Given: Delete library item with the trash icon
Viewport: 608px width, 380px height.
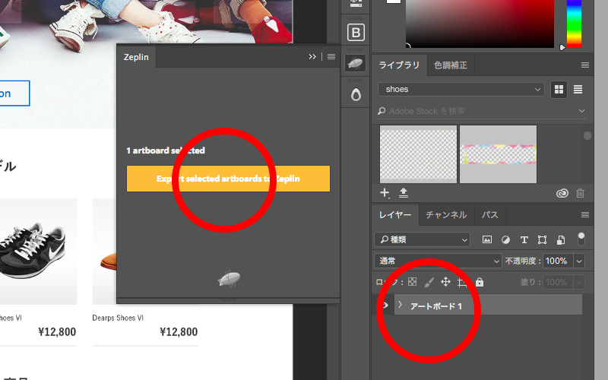Looking at the screenshot, I should 581,194.
